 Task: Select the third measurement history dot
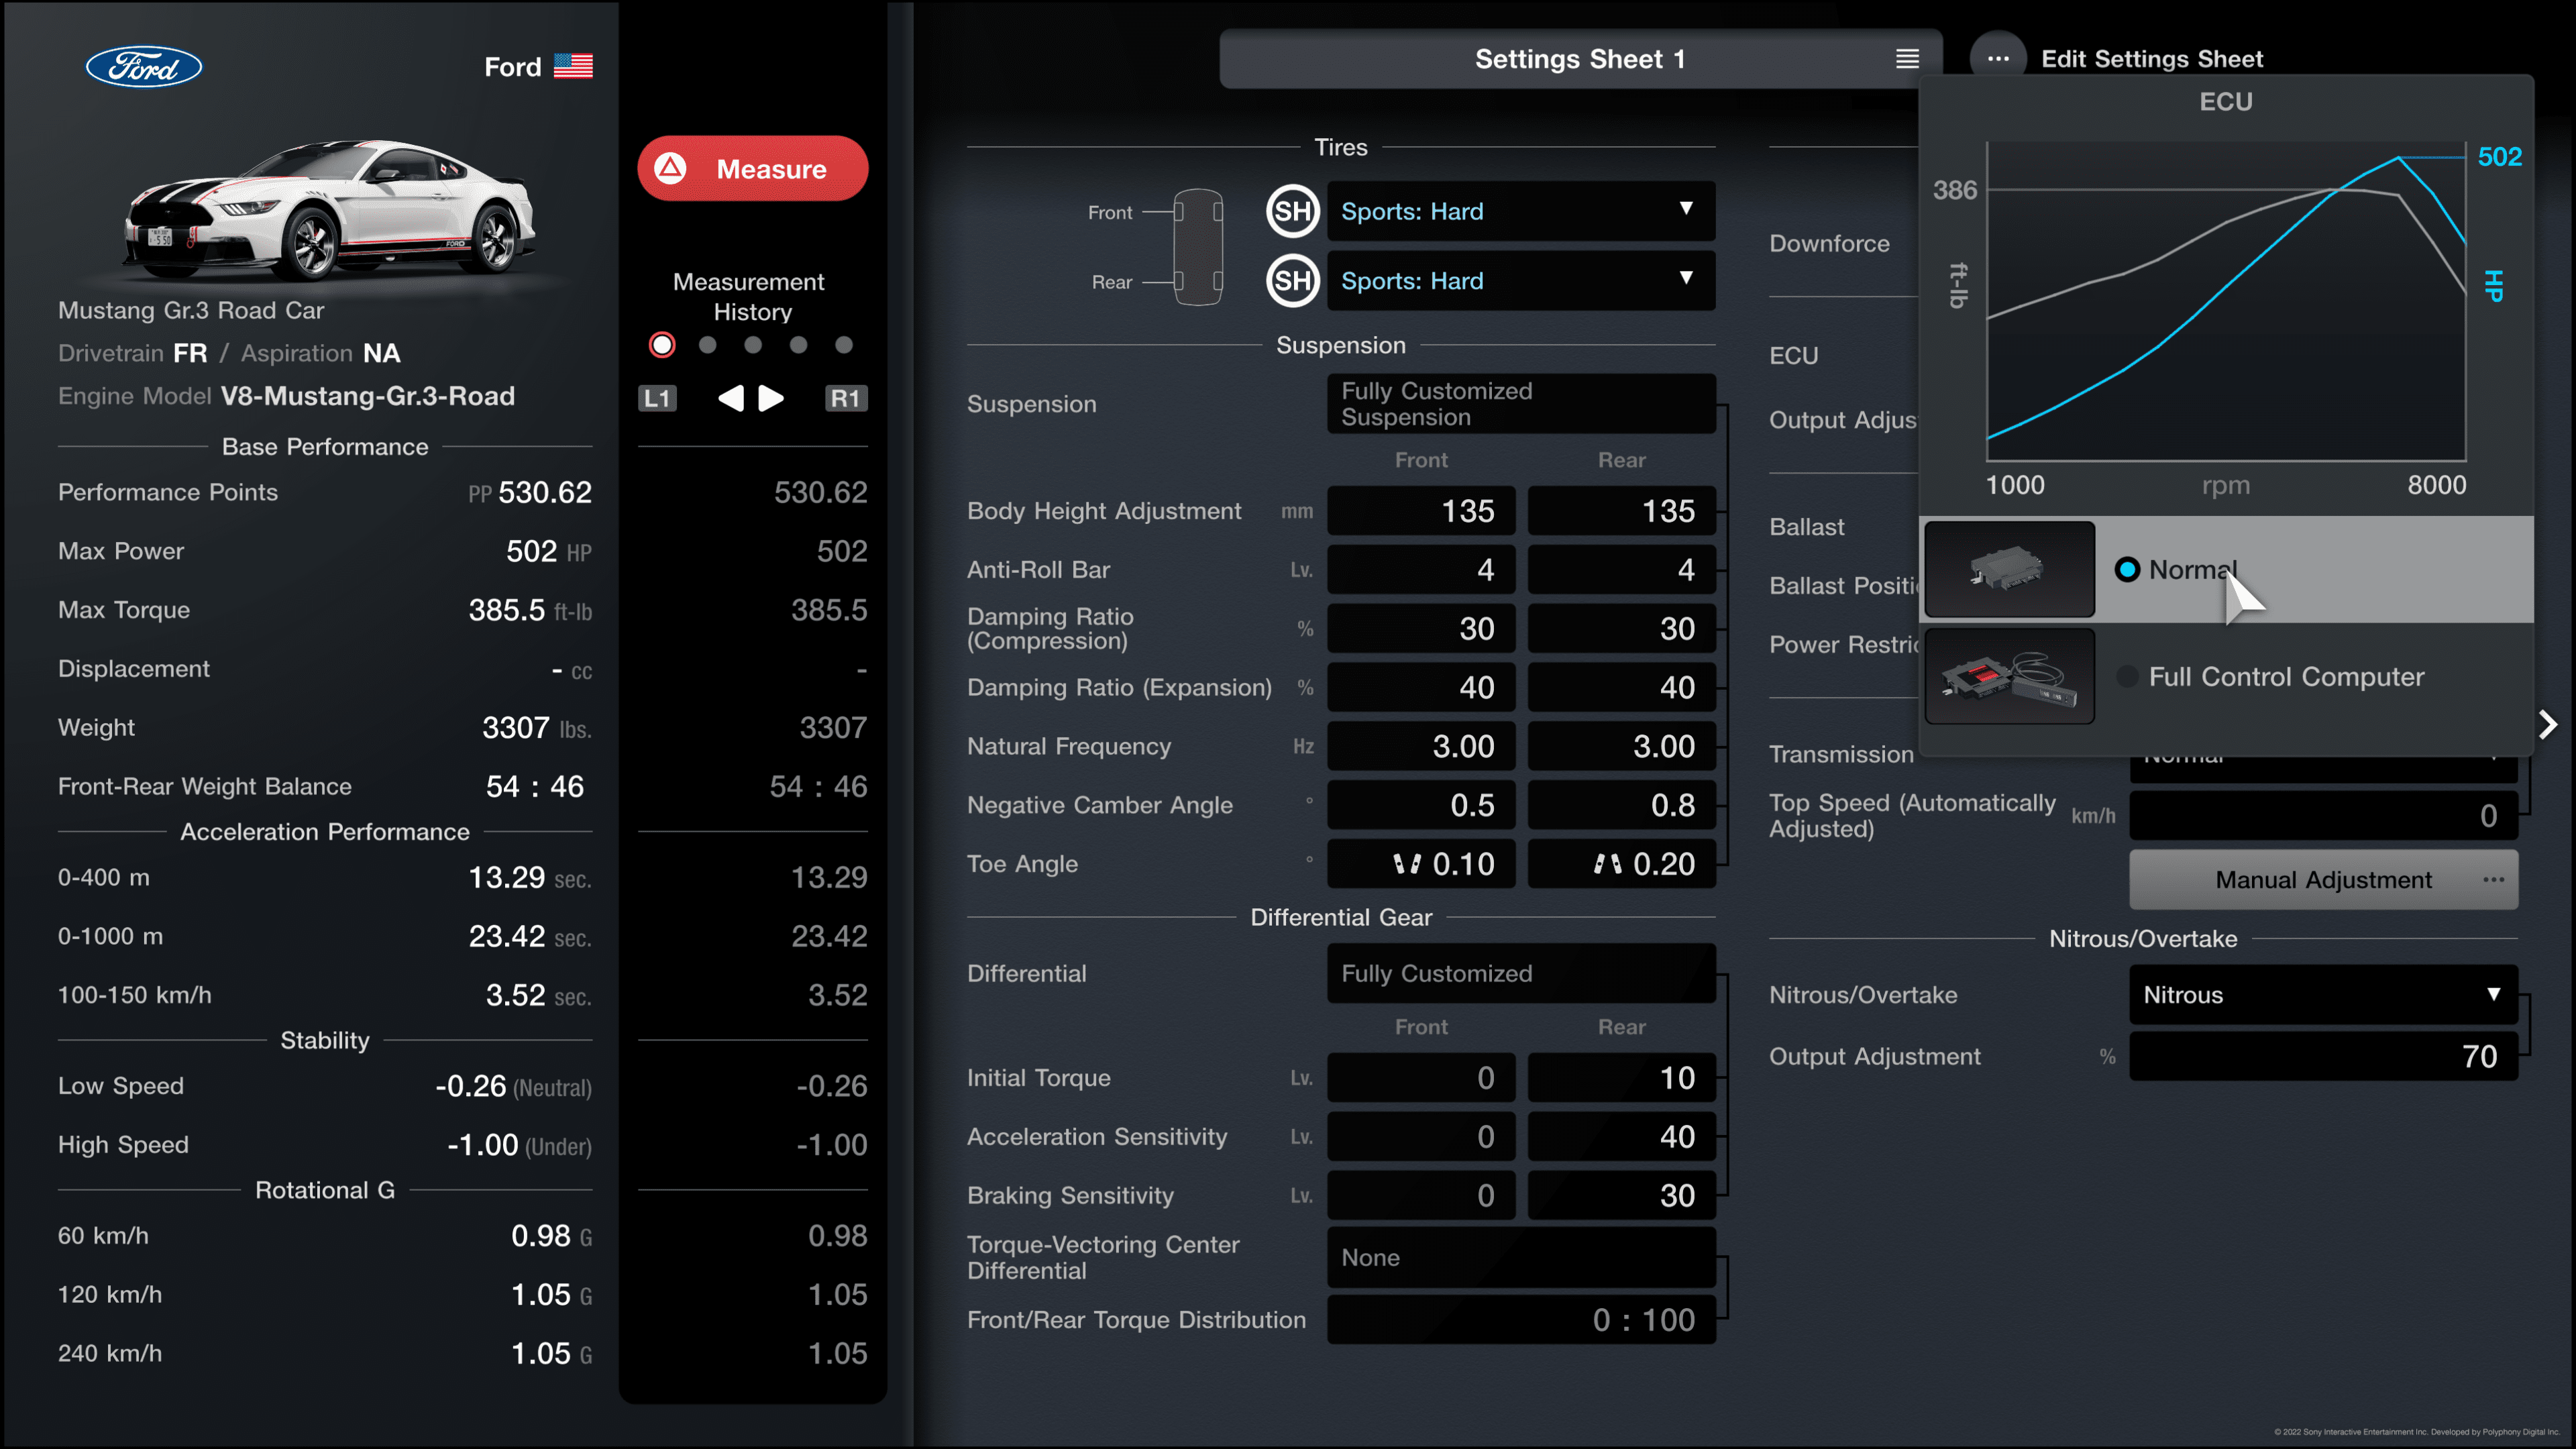[x=753, y=345]
